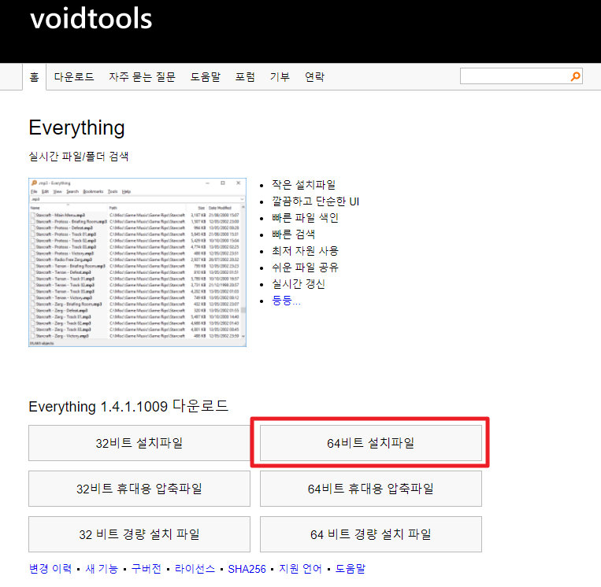The height and width of the screenshot is (587, 601).
Task: Go to the 다운로드 menu item
Action: tap(74, 77)
